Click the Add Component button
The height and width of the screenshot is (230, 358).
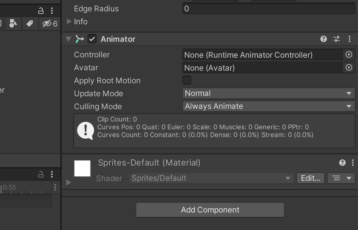click(210, 210)
